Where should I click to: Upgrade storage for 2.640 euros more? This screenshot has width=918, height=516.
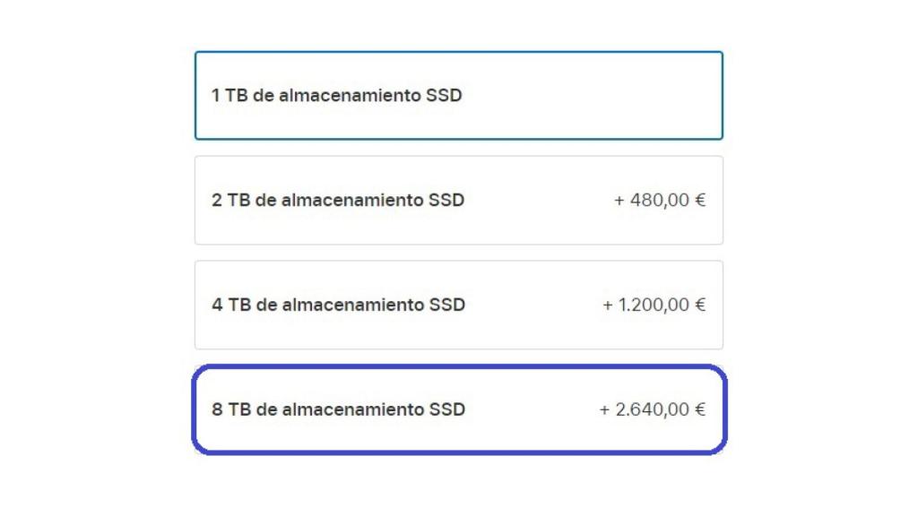coord(458,409)
